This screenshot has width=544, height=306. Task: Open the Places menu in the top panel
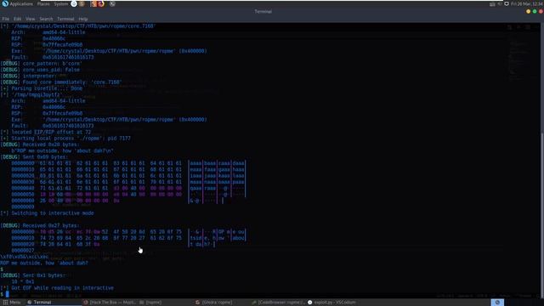pyautogui.click(x=43, y=3)
